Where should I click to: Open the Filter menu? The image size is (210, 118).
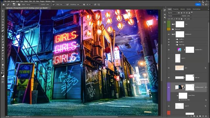[x=31, y=1]
